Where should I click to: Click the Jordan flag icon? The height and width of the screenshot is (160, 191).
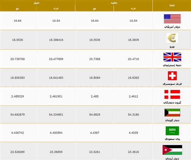pyautogui.click(x=172, y=150)
